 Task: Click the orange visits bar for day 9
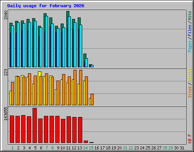pos(58,93)
